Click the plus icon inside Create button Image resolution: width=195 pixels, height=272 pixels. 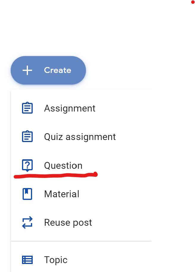tap(27, 70)
